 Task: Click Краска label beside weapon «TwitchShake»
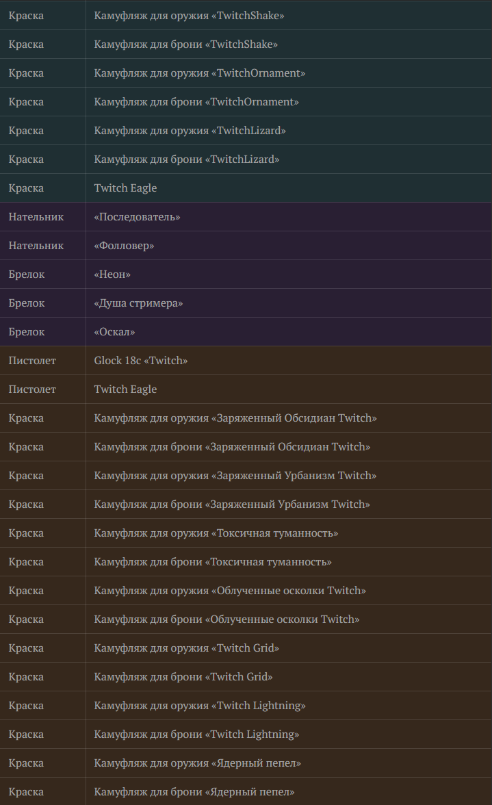26,15
